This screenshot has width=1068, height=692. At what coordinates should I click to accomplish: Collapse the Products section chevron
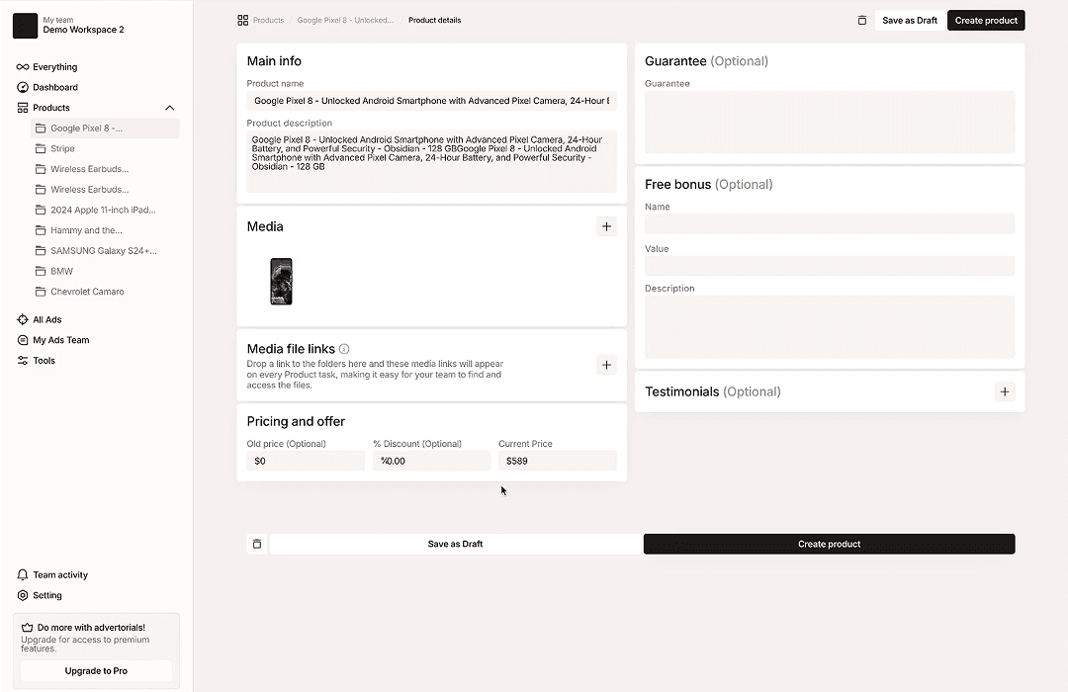click(169, 108)
